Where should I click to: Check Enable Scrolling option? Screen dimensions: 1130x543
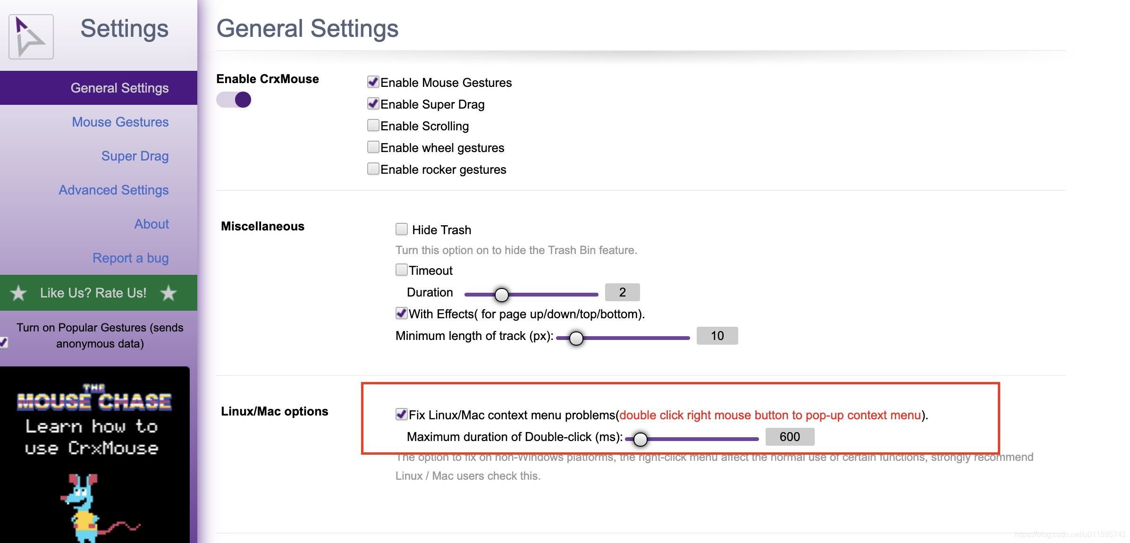(x=373, y=125)
